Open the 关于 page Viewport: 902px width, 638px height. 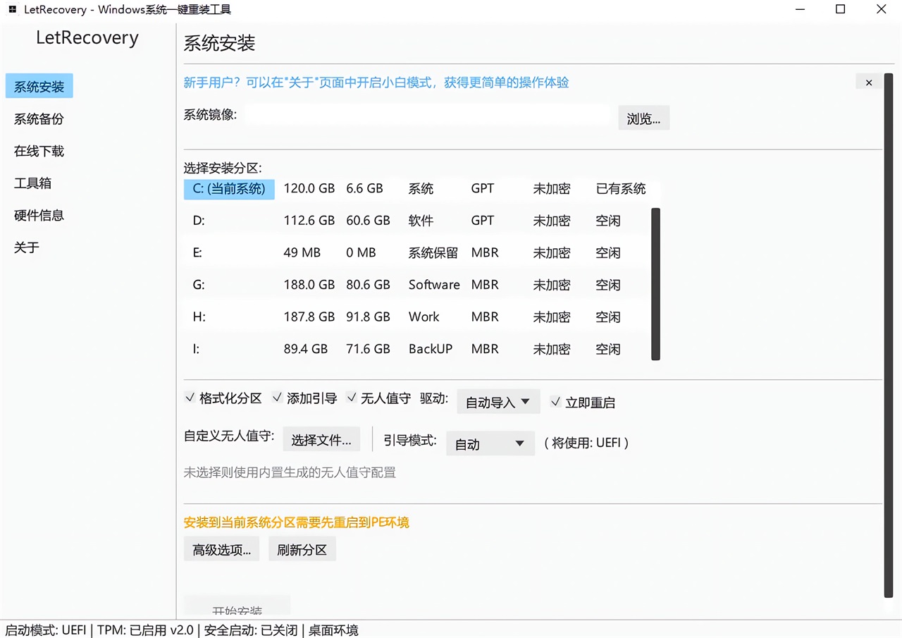tap(27, 247)
